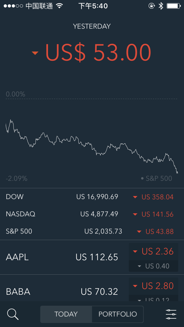
Task: Tap the down arrow next to NASDAQ change
Action: point(135,214)
